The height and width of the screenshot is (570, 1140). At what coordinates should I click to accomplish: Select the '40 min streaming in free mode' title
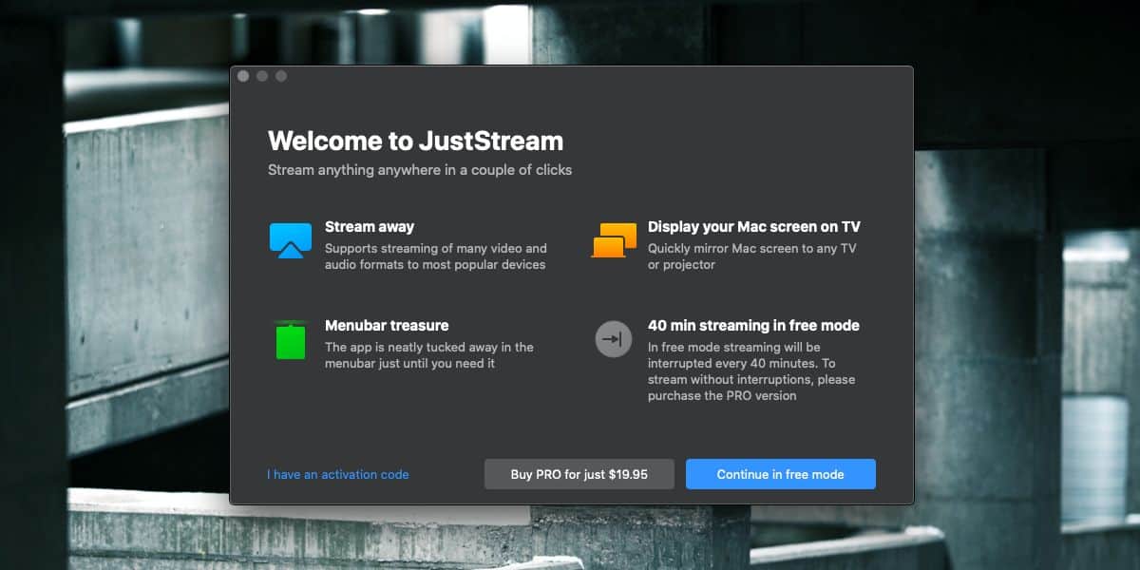coord(753,325)
